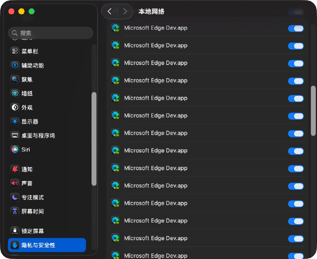This screenshot has height=259, width=317.
Task: Open 锁定屏幕 lock icon
Action: pyautogui.click(x=15, y=231)
